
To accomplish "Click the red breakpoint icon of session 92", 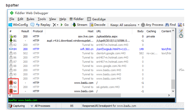I will click(11, 83).
